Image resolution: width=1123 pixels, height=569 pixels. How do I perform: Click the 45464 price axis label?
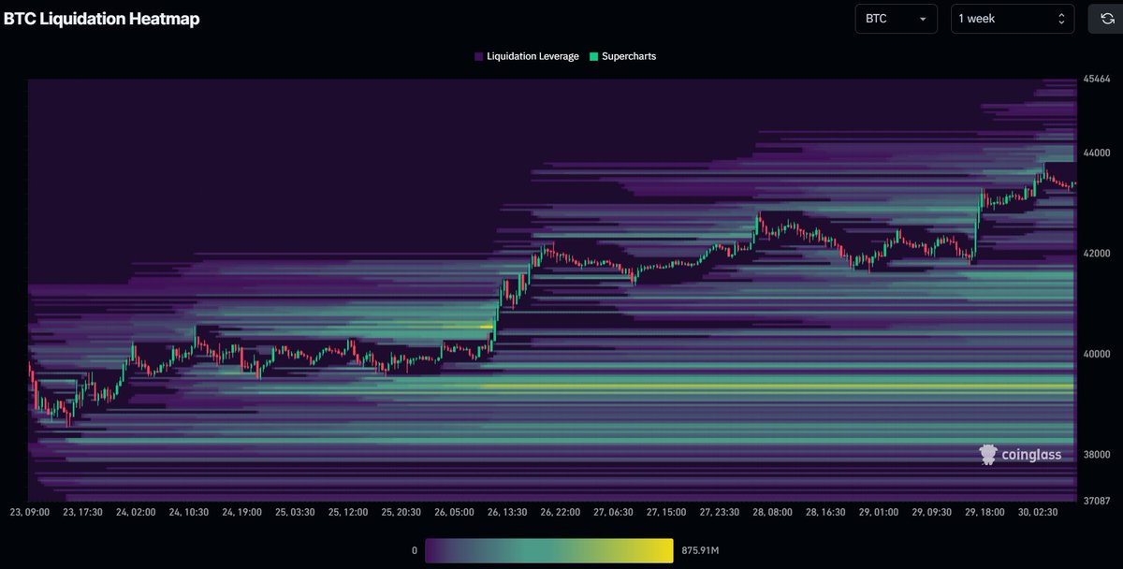(1095, 80)
